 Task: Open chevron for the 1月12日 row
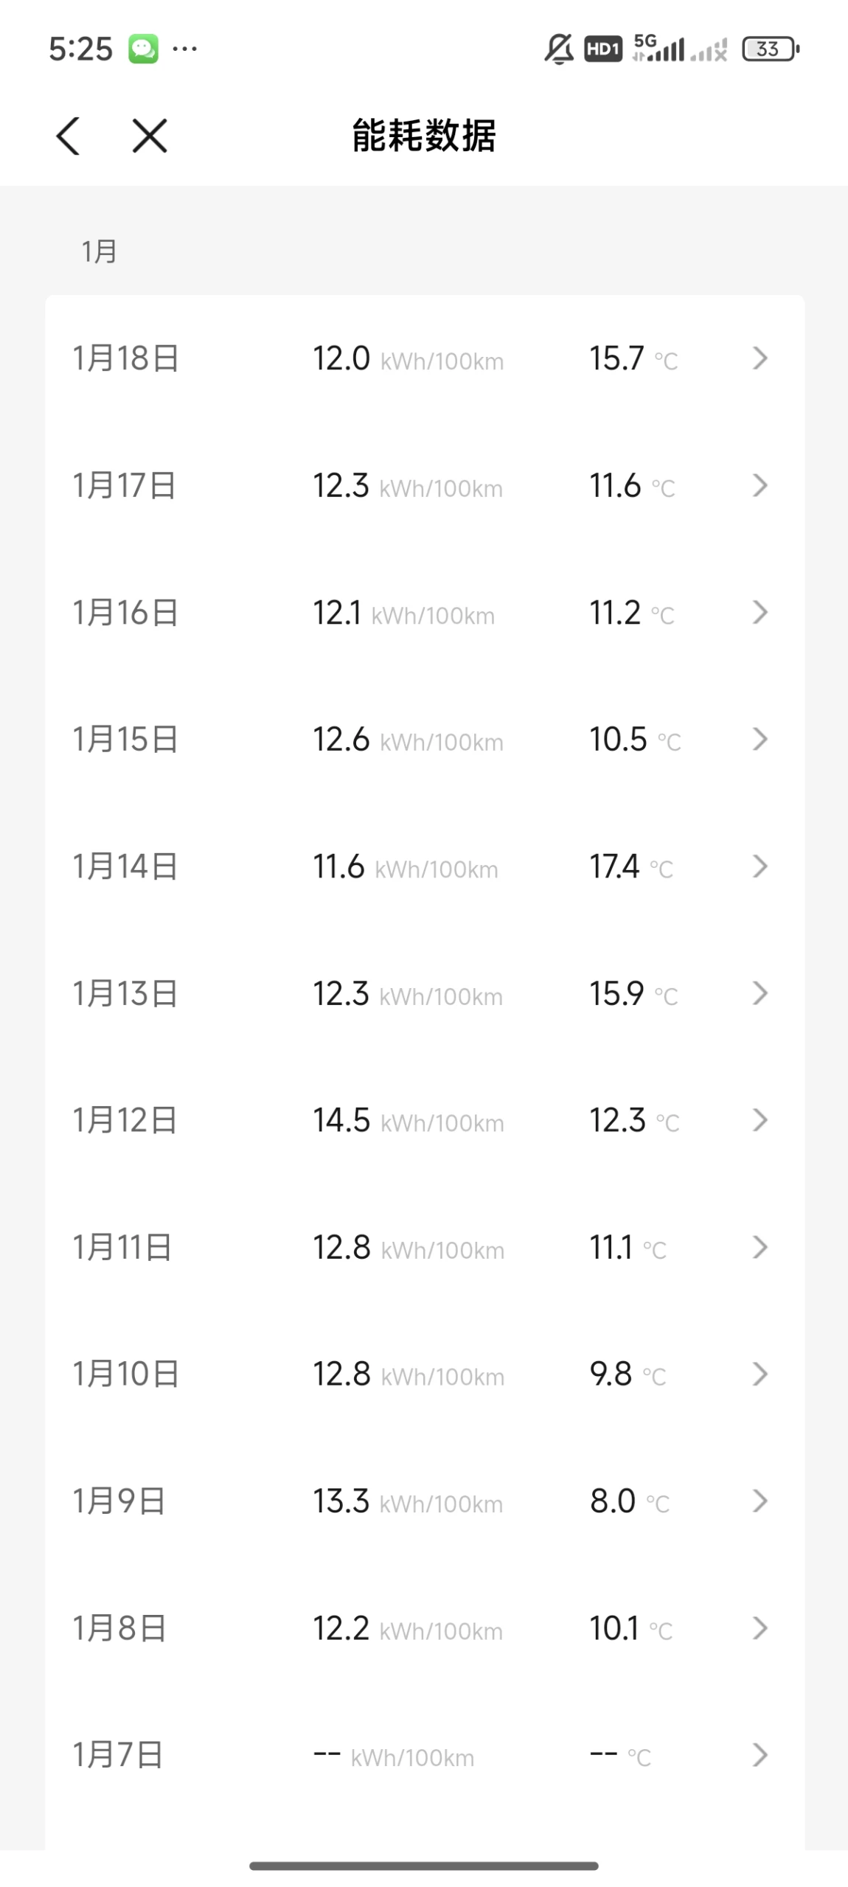(760, 1120)
